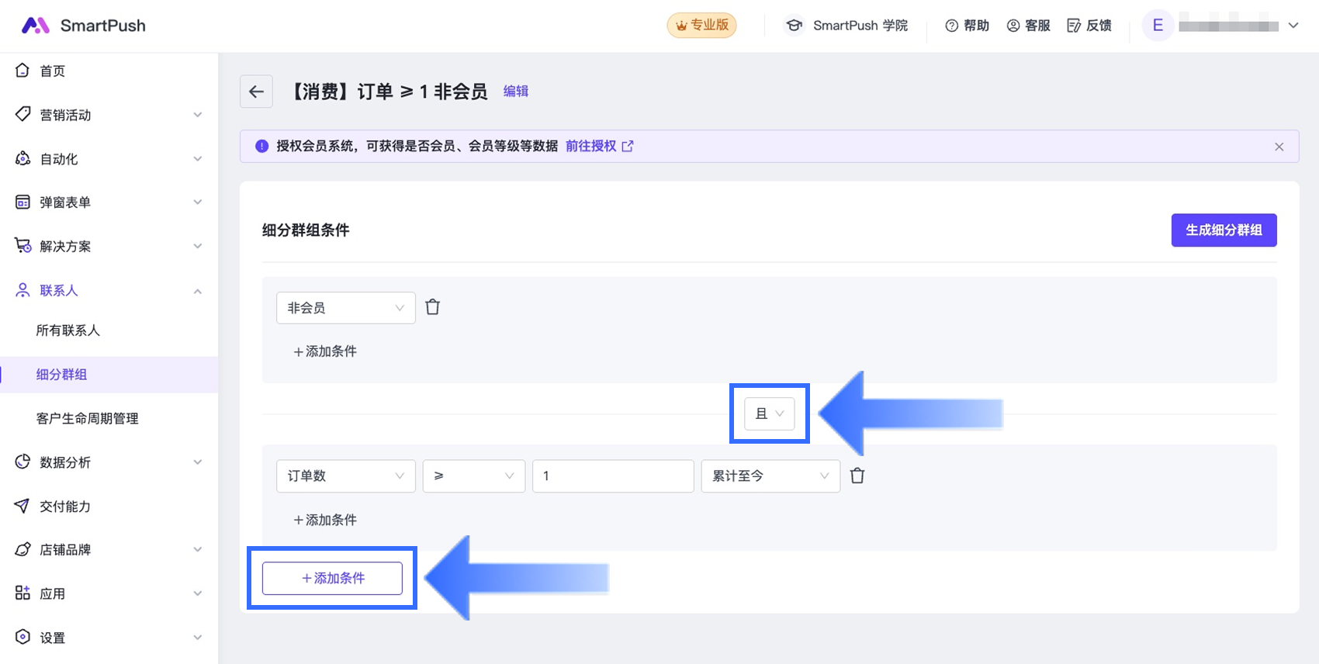Viewport: 1319px width, 664px height.
Task: Click the order count value field
Action: (613, 476)
